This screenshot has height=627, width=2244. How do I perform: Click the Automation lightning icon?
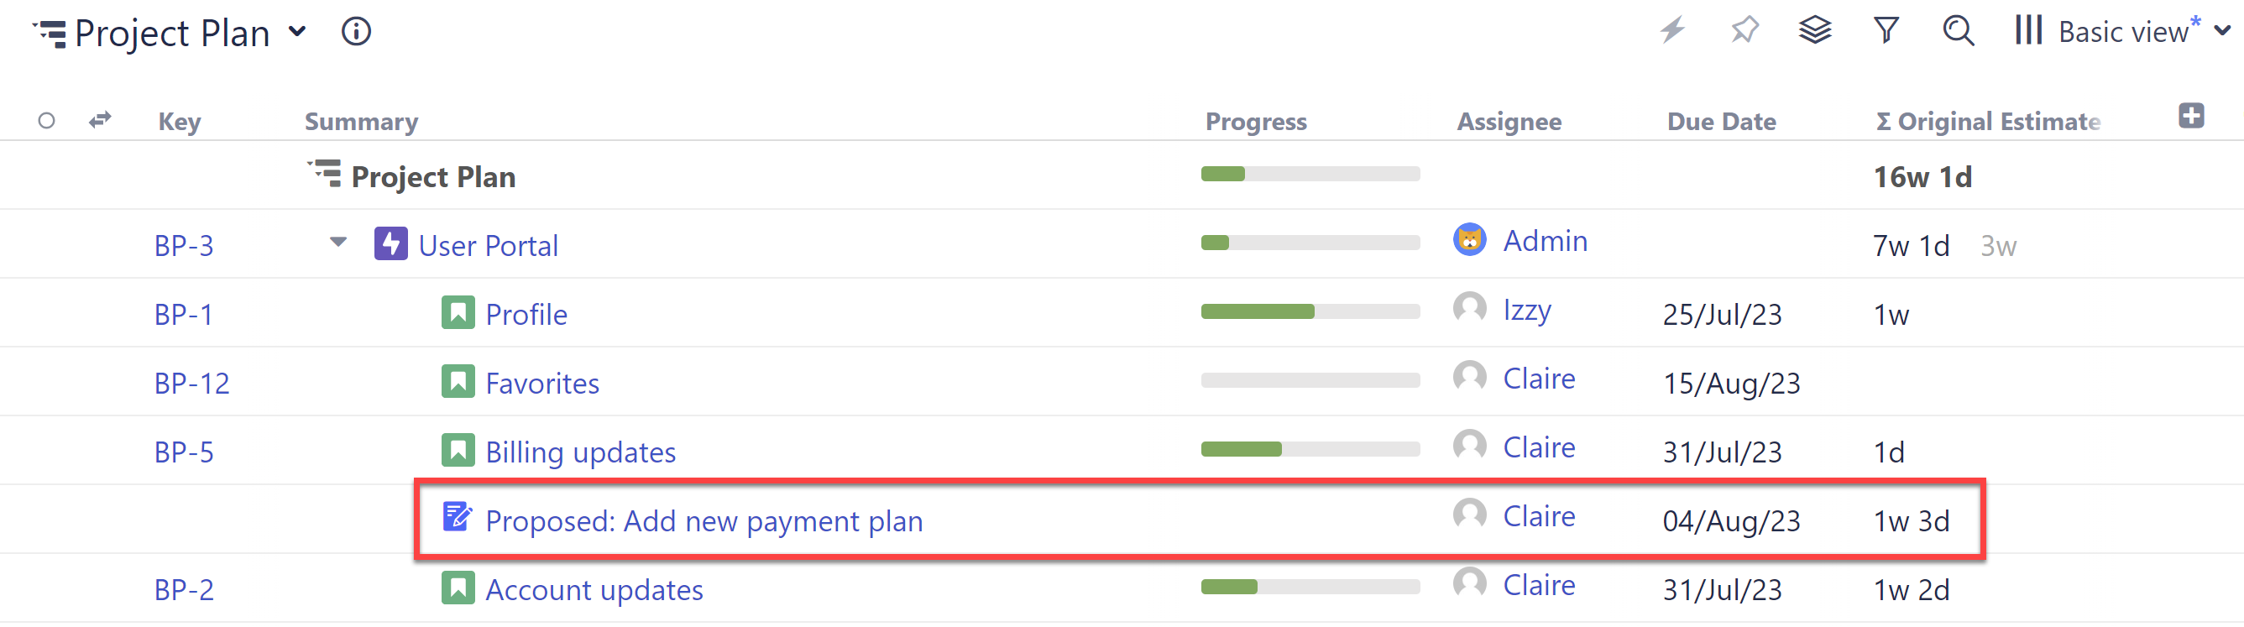[1671, 30]
